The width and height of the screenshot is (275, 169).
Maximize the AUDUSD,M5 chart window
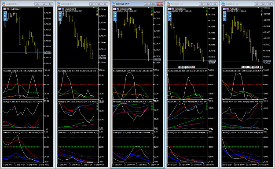[x=99, y=4]
